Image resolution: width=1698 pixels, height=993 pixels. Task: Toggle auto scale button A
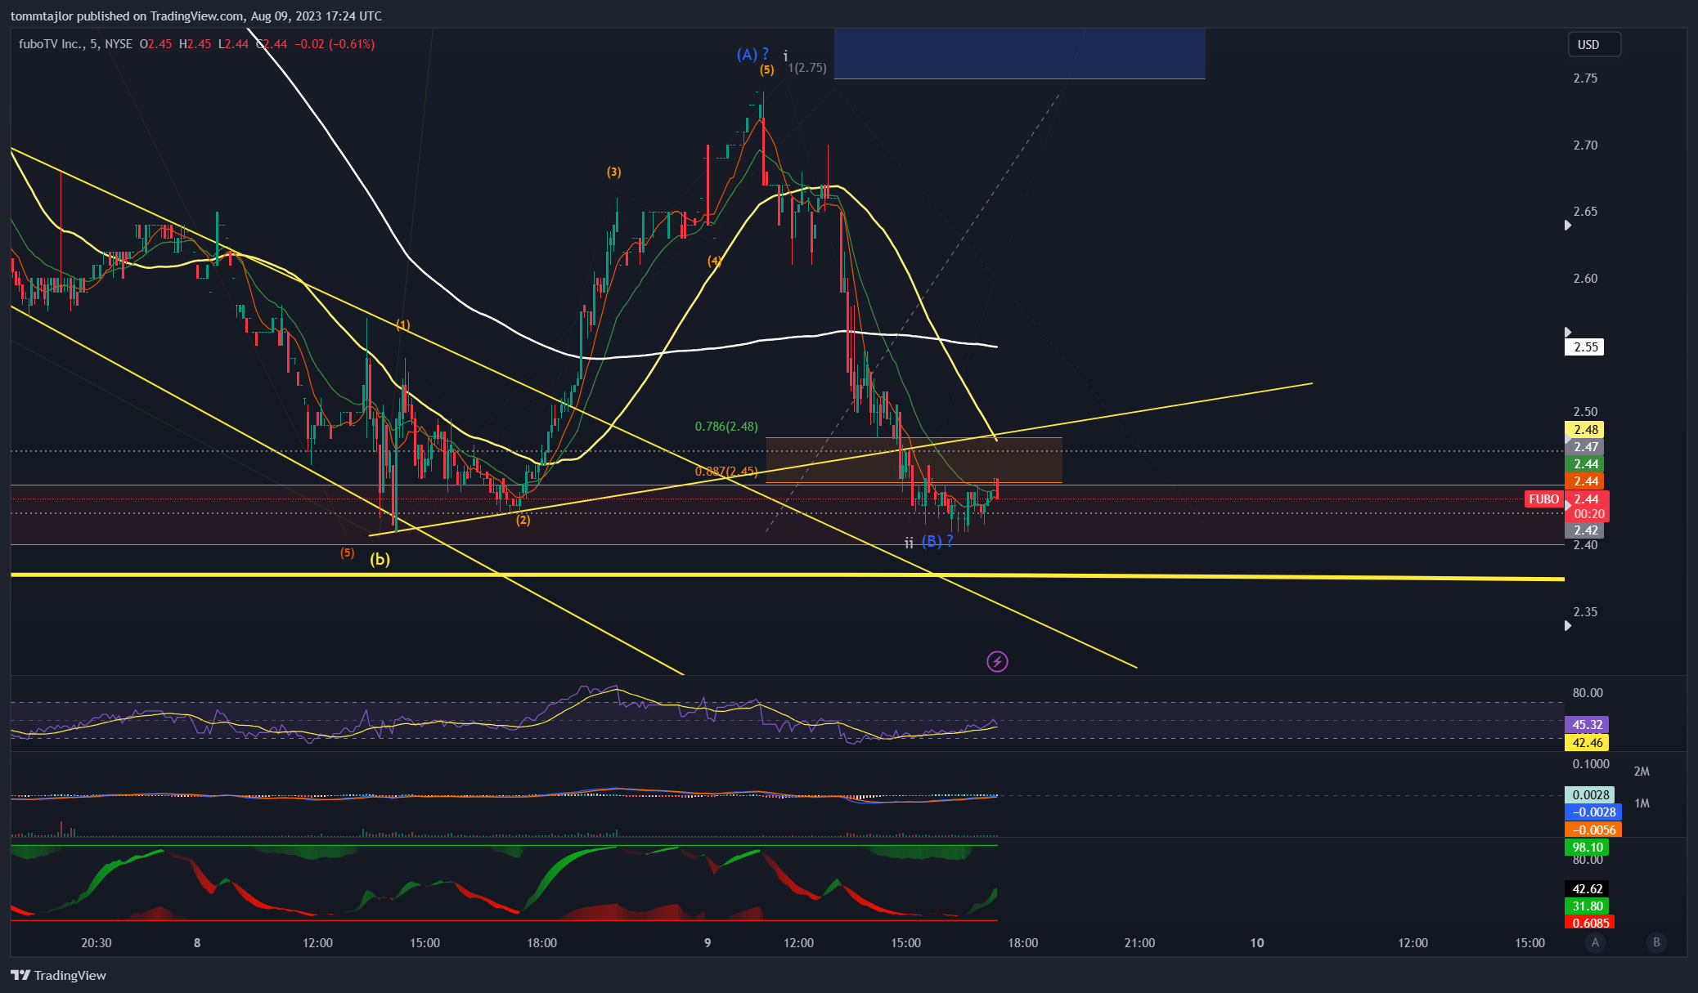(1595, 942)
